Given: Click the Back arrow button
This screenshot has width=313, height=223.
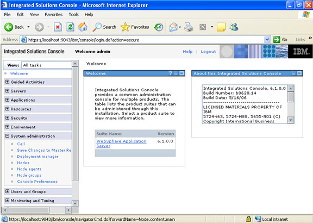Looking at the screenshot, I should [9, 27].
